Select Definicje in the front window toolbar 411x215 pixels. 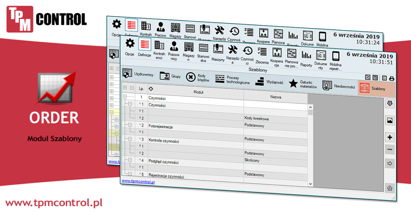point(144,47)
